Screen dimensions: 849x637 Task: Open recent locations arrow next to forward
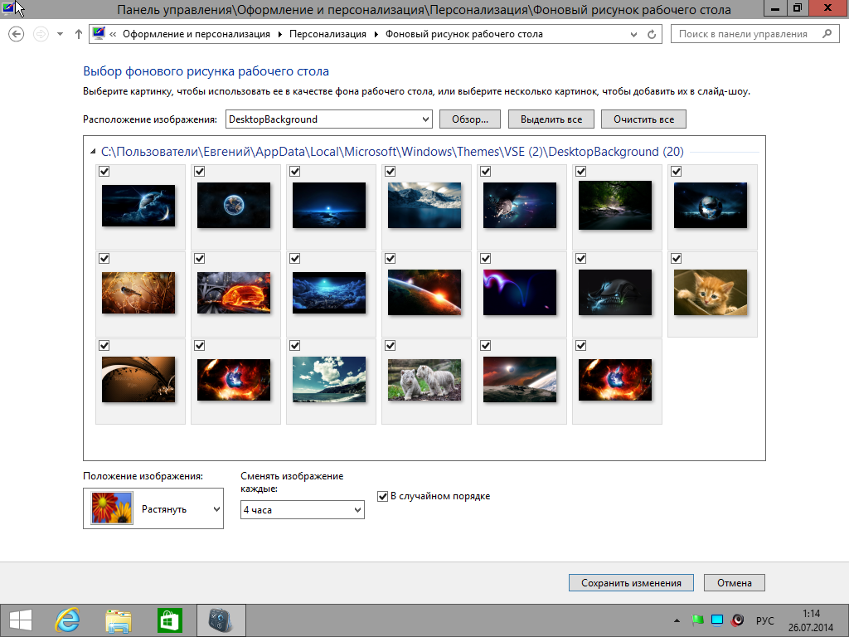(x=60, y=34)
